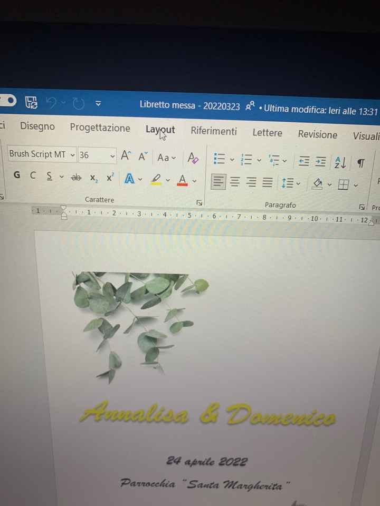Open Customize Quick Access Toolbar dropdown
The height and width of the screenshot is (506, 380).
coord(98,104)
